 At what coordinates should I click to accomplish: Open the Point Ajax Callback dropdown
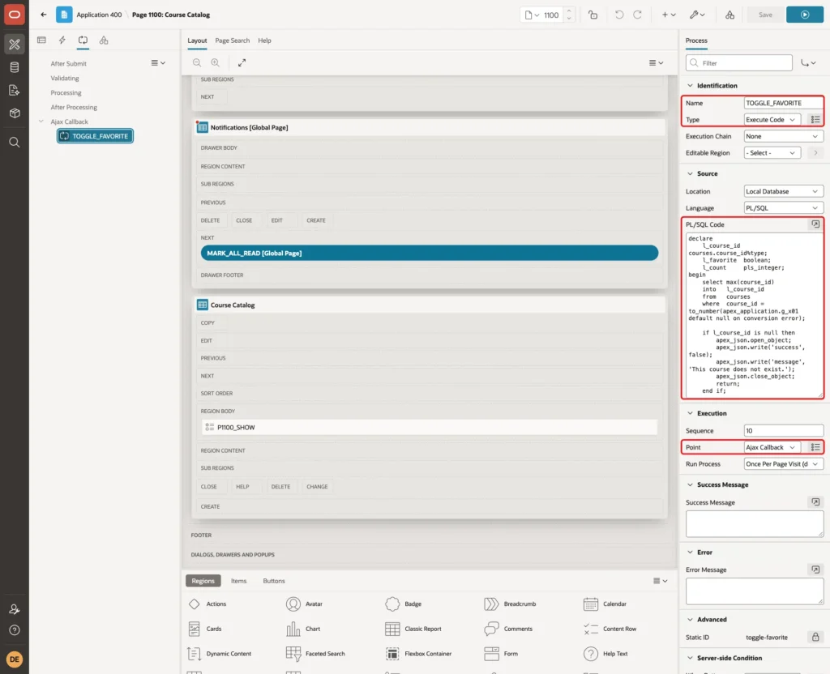(x=772, y=447)
